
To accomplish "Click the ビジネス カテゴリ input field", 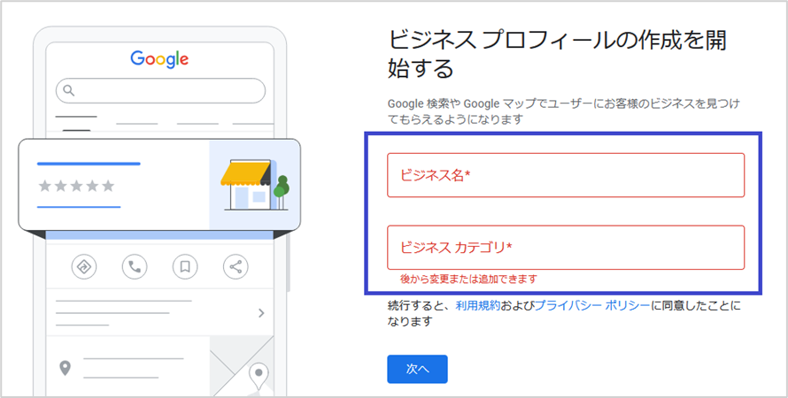I will tap(566, 248).
